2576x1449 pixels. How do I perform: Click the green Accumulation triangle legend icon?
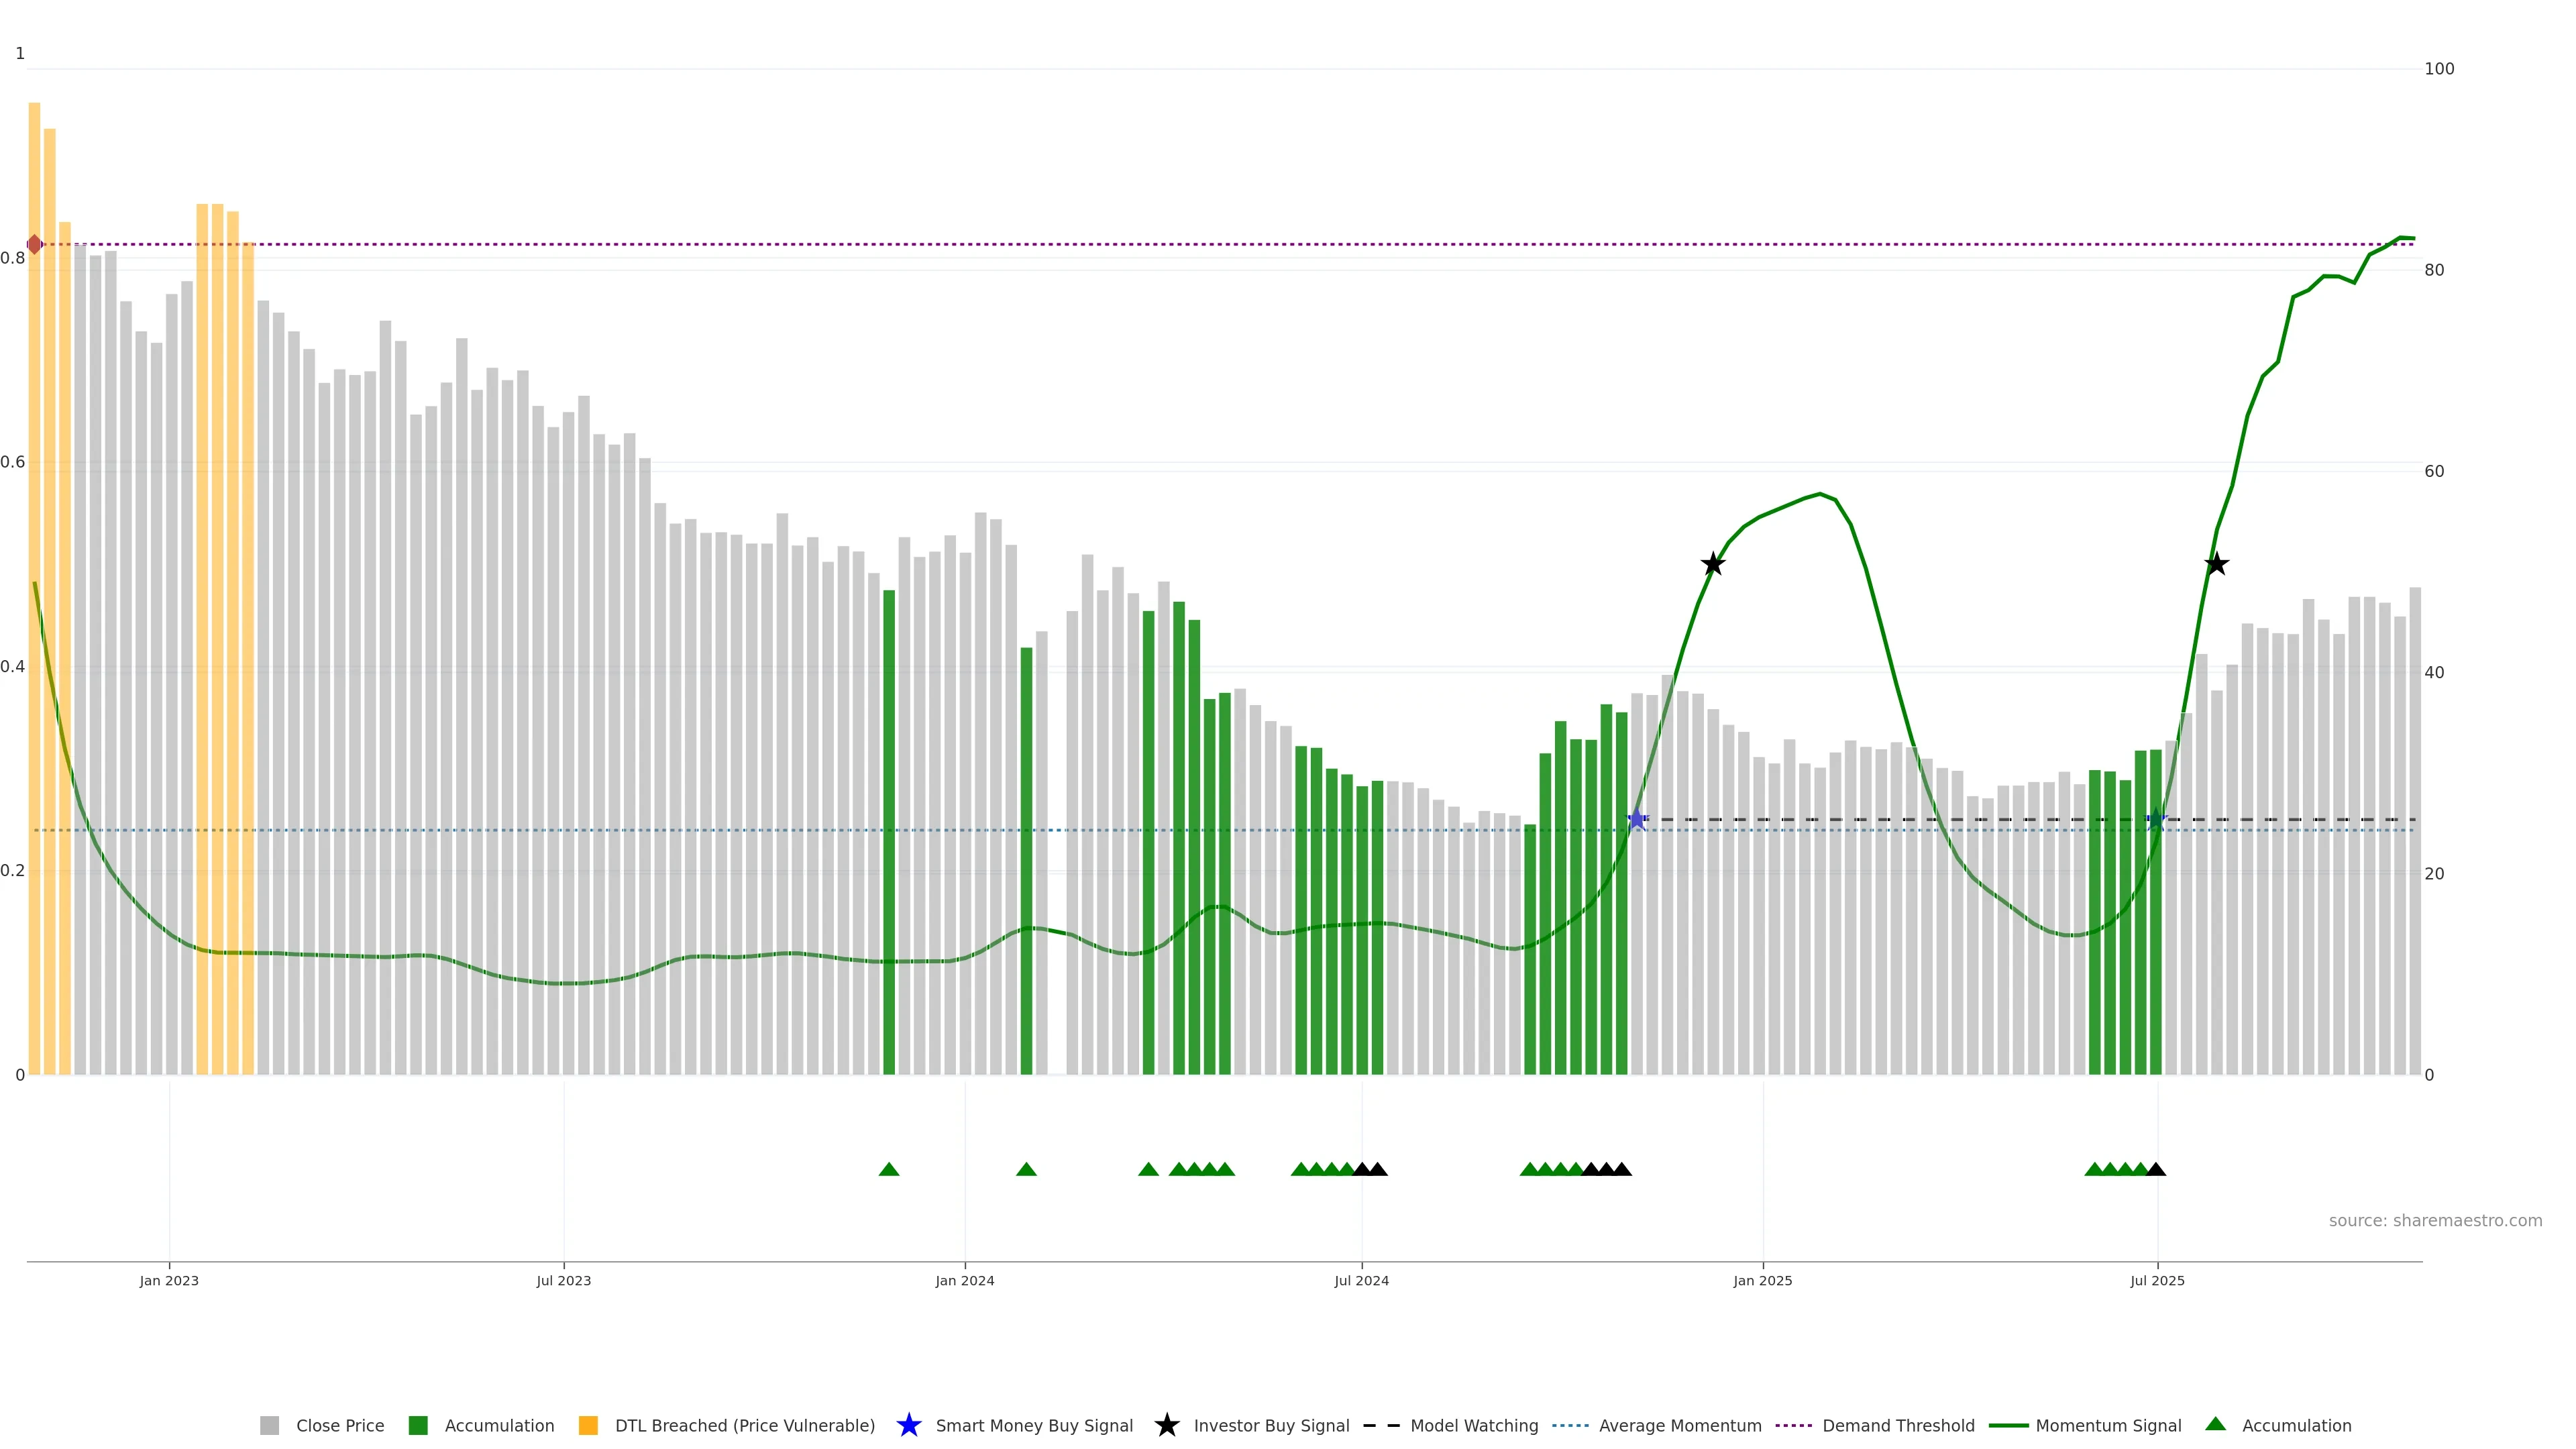[2215, 1424]
